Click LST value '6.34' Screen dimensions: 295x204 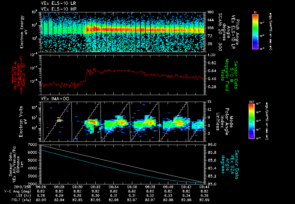click(x=186, y=196)
